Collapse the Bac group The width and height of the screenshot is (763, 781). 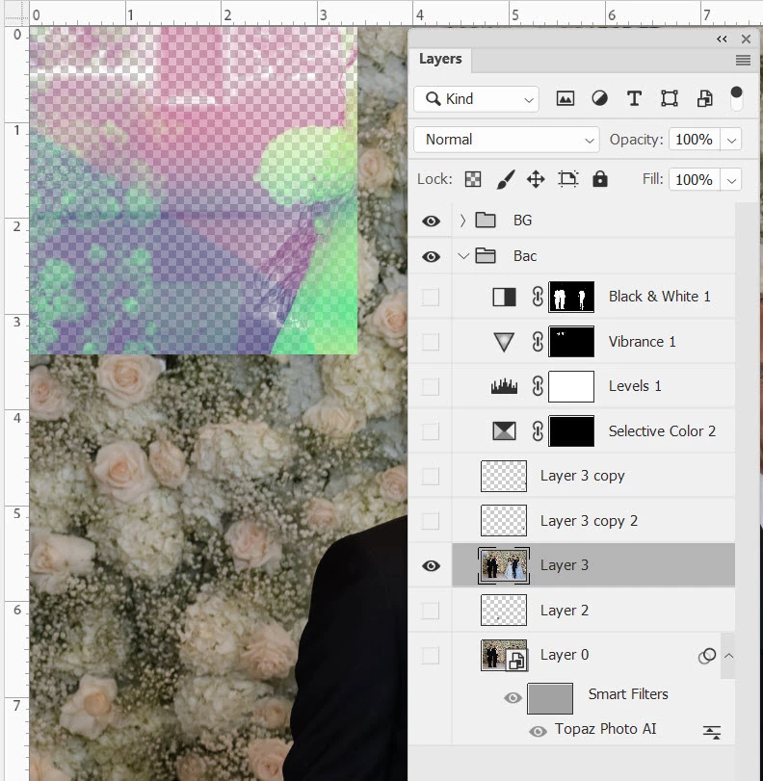(463, 256)
